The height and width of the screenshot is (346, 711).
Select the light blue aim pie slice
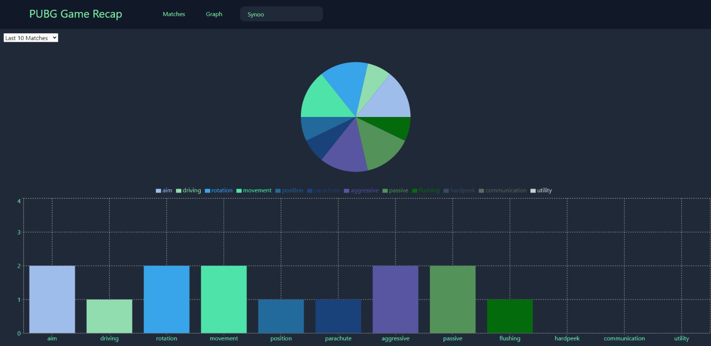click(x=389, y=100)
